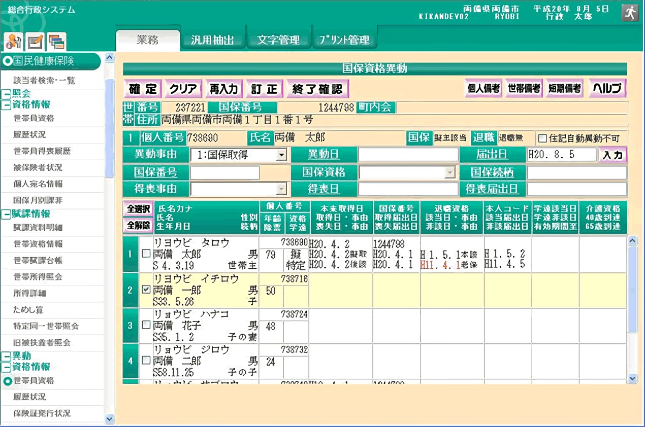Open 特定同一世帯照会 in the sidebar
645x427 pixels.
(x=46, y=326)
